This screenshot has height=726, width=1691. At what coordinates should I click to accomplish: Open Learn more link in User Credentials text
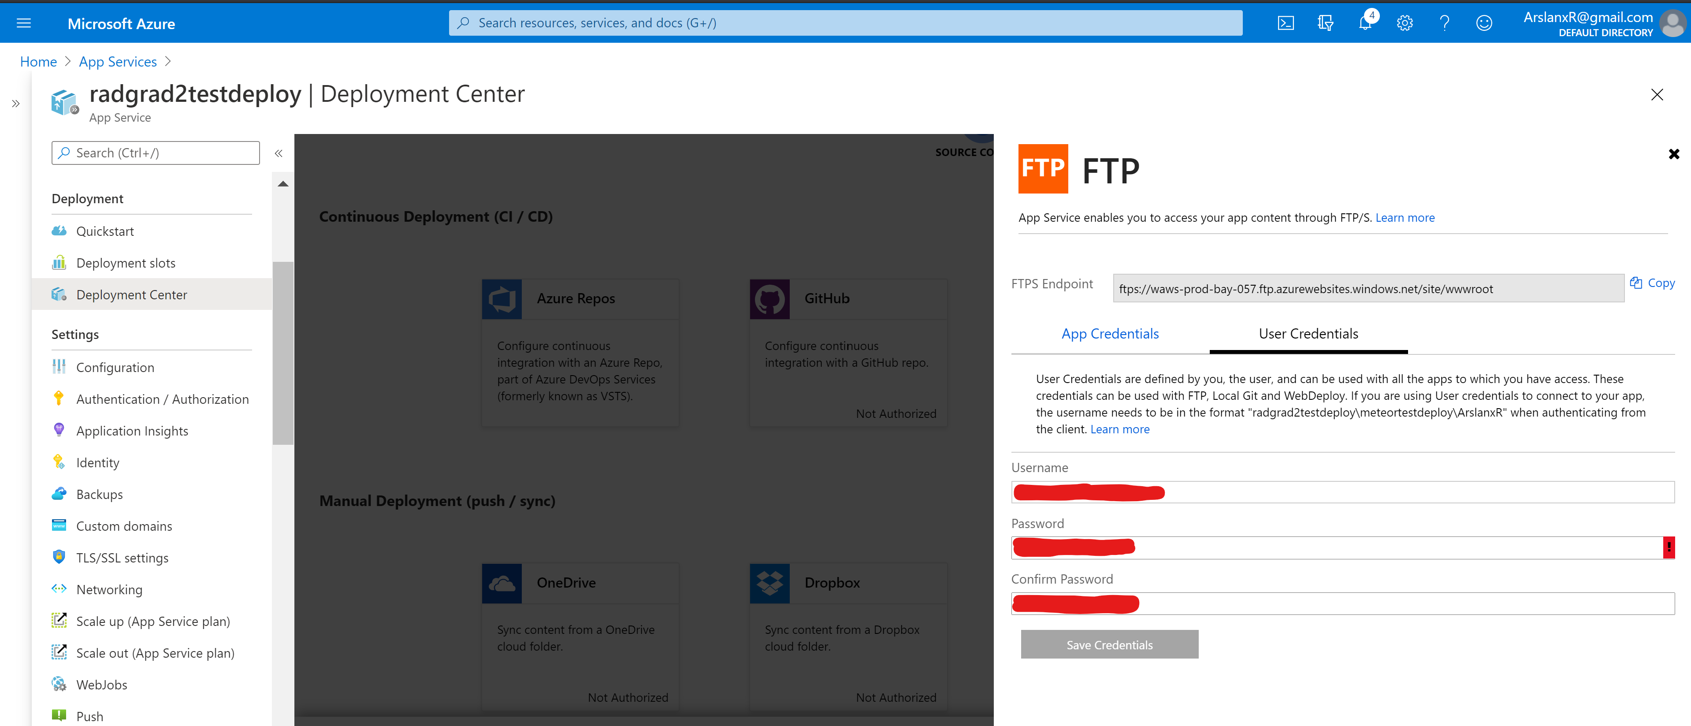pyautogui.click(x=1119, y=429)
